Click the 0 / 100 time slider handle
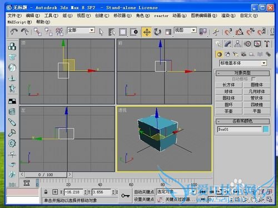The height and width of the screenshot is (208, 278). (46, 175)
